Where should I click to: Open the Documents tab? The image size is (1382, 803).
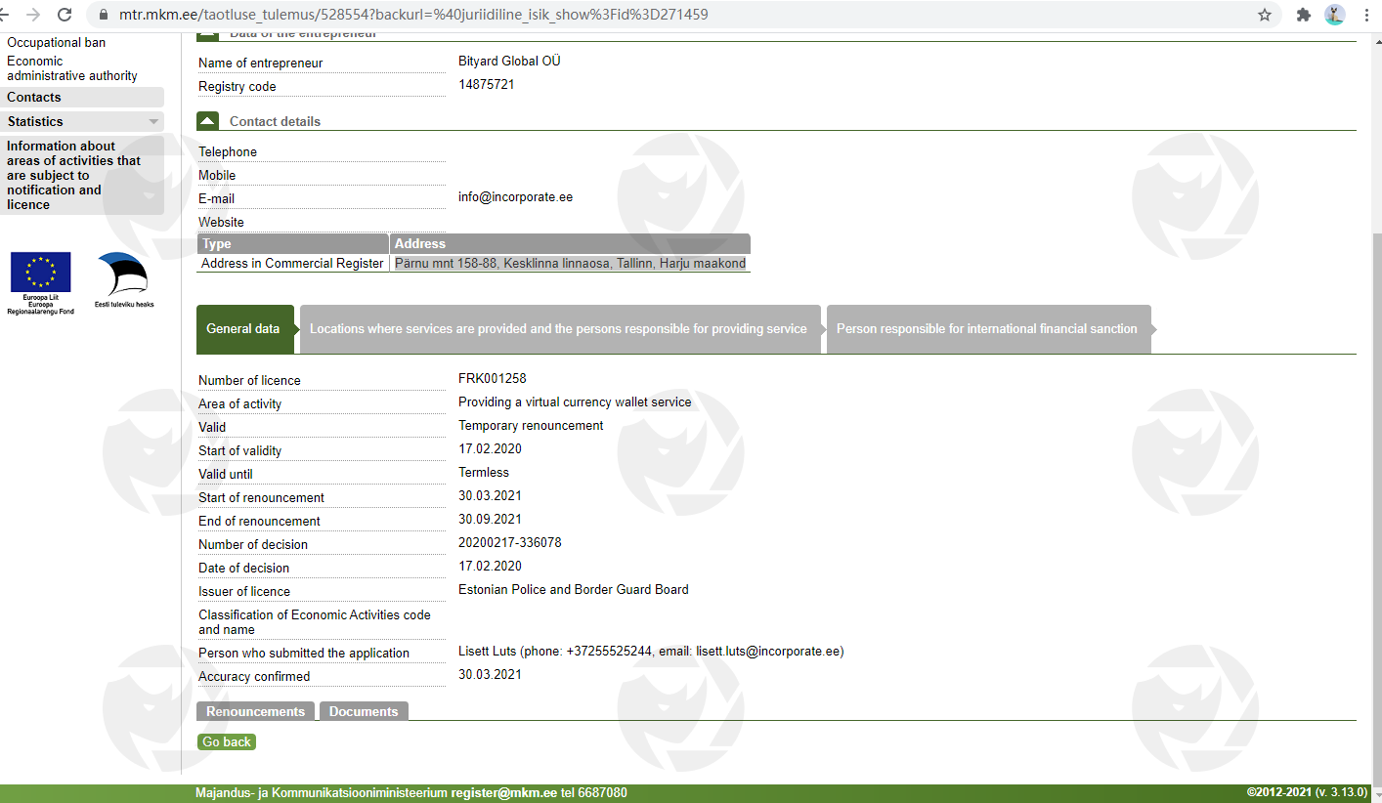click(364, 711)
